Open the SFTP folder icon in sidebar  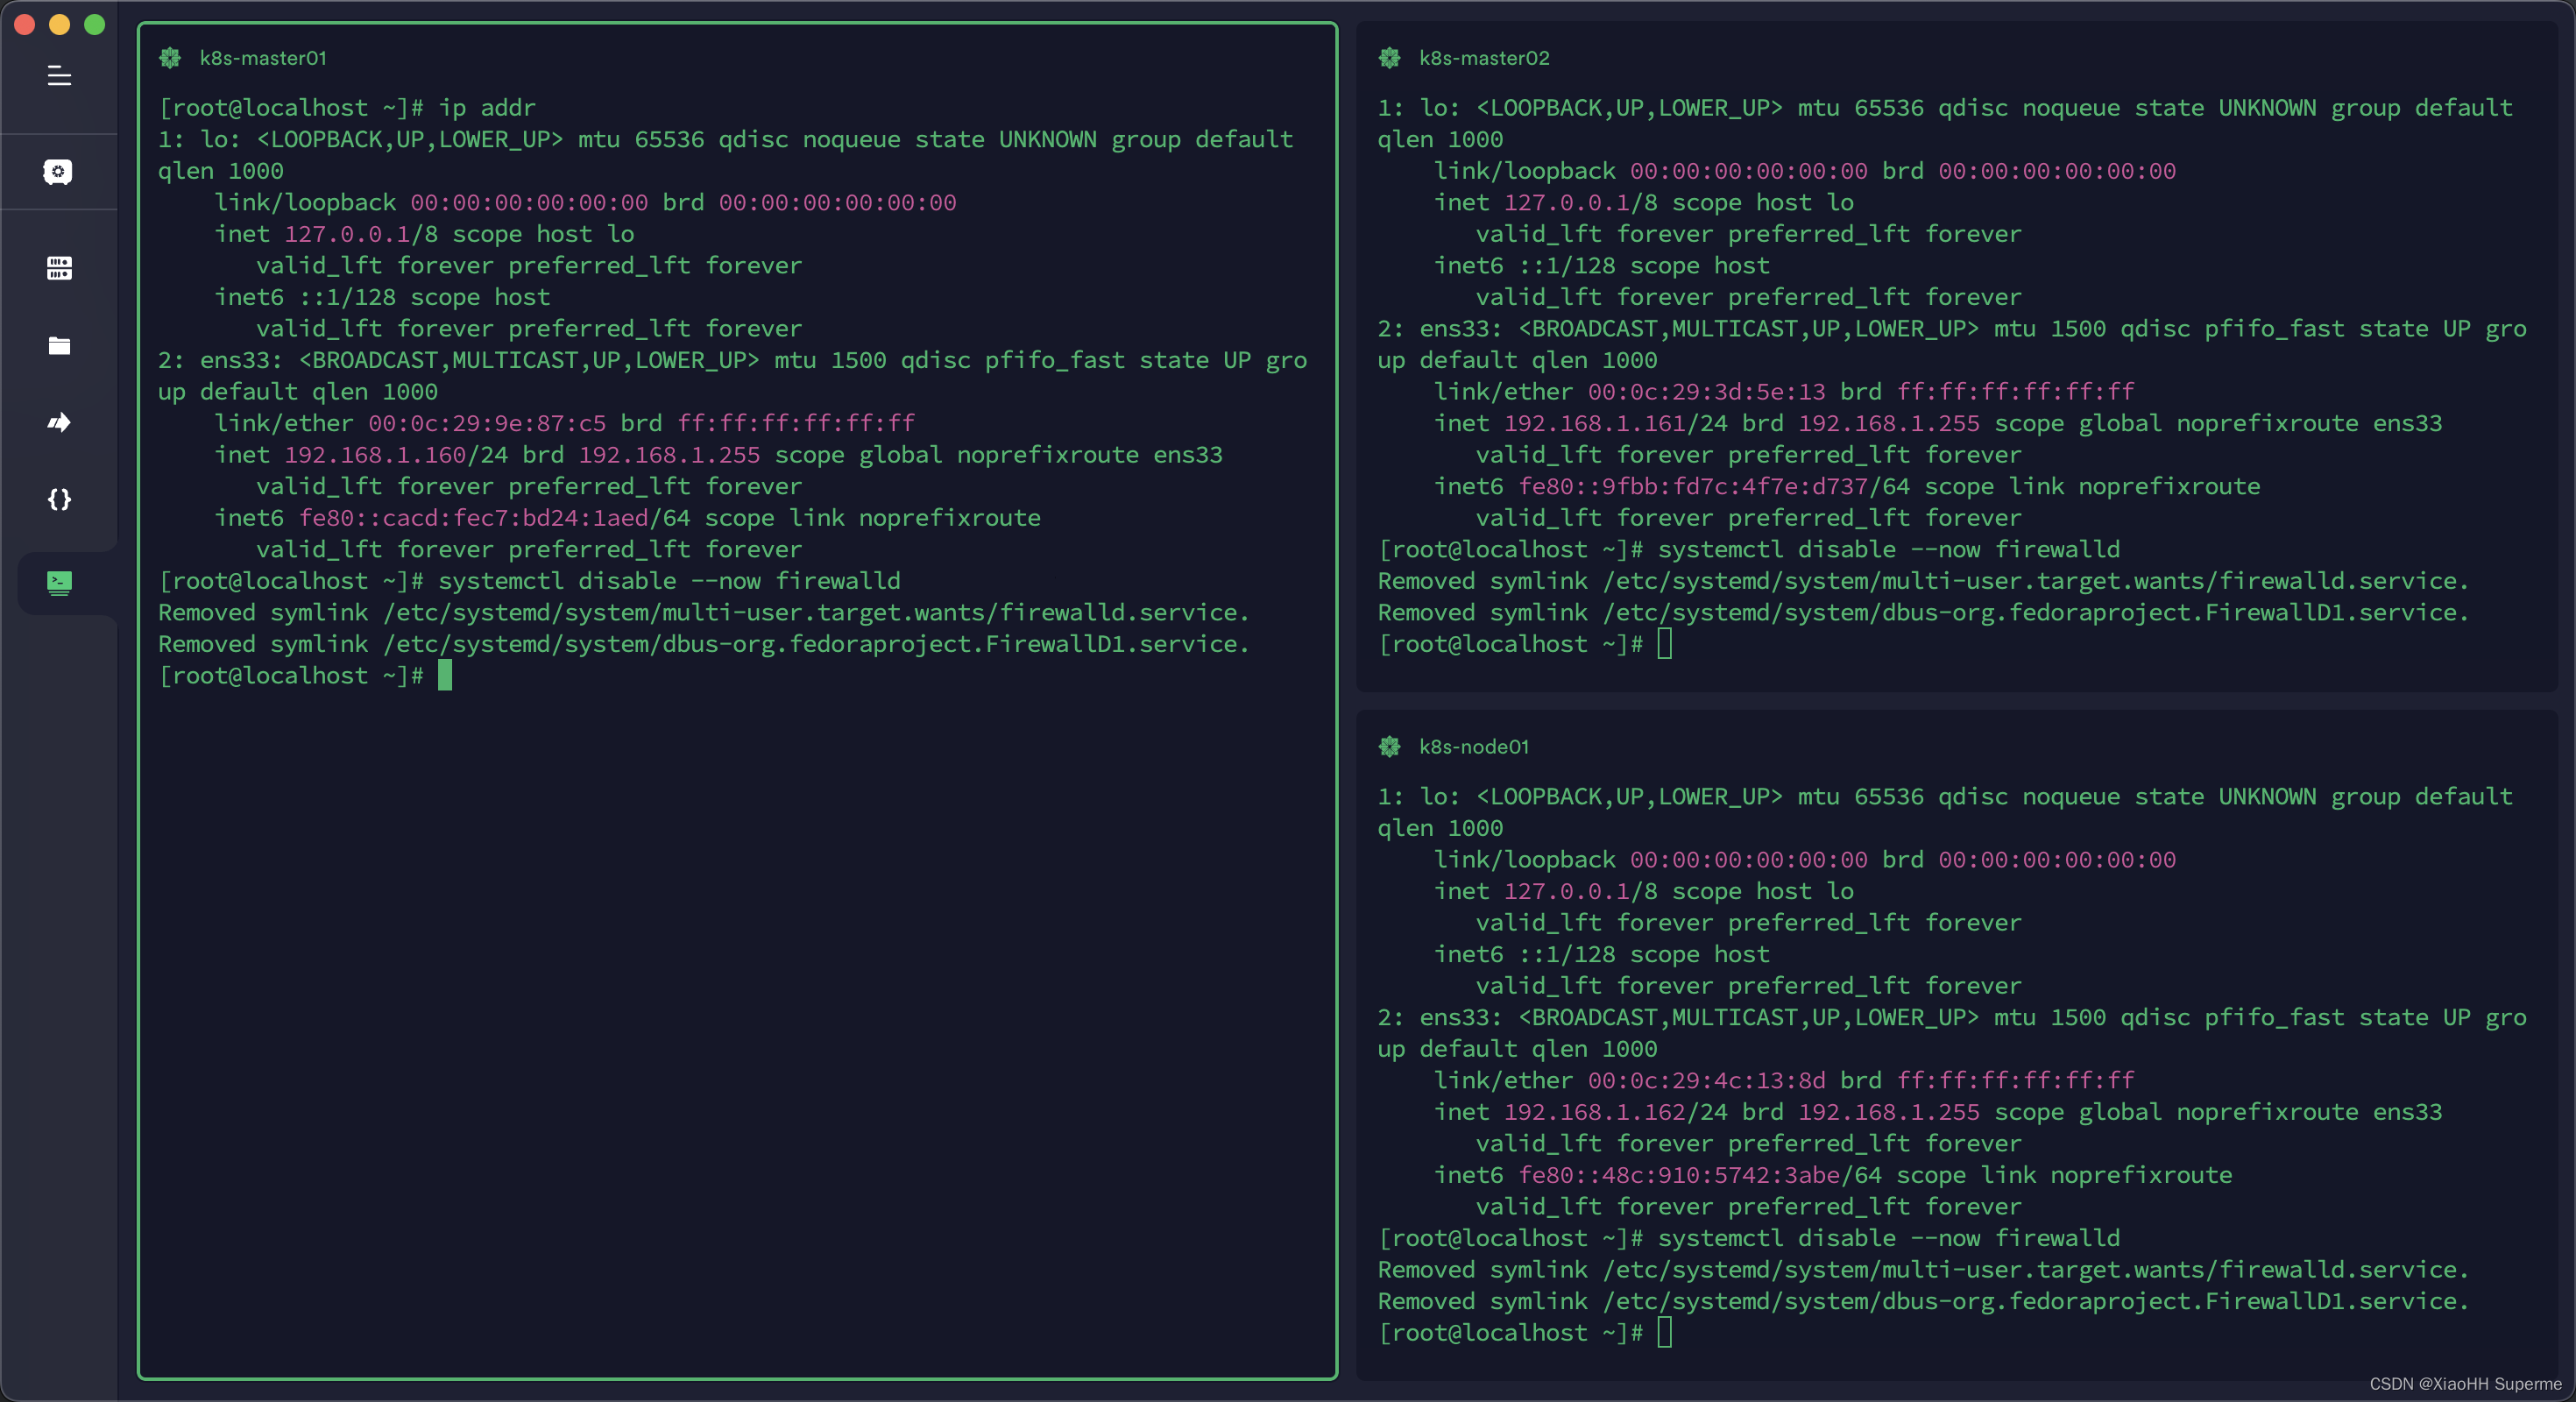pyautogui.click(x=59, y=345)
